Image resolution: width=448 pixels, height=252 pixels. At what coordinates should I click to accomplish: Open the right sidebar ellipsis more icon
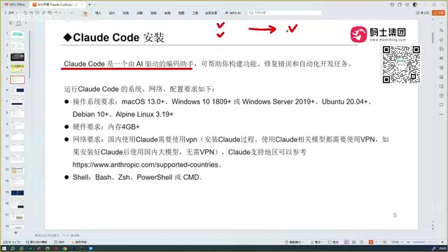pyautogui.click(x=442, y=114)
